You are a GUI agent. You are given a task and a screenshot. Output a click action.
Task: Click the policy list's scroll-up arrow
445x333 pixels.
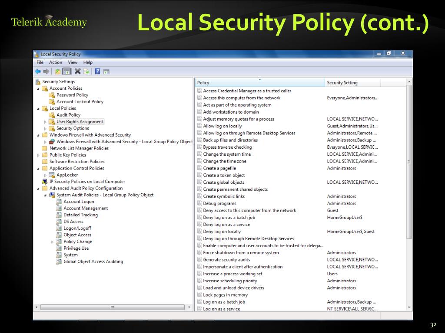pos(409,82)
